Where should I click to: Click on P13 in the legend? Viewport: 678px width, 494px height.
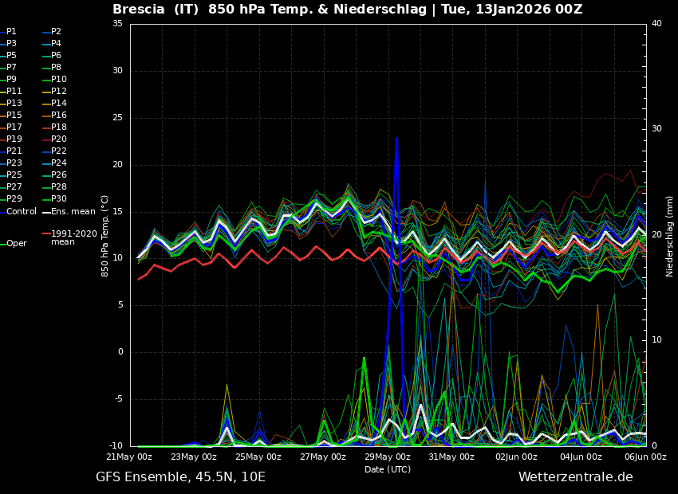tap(14, 104)
